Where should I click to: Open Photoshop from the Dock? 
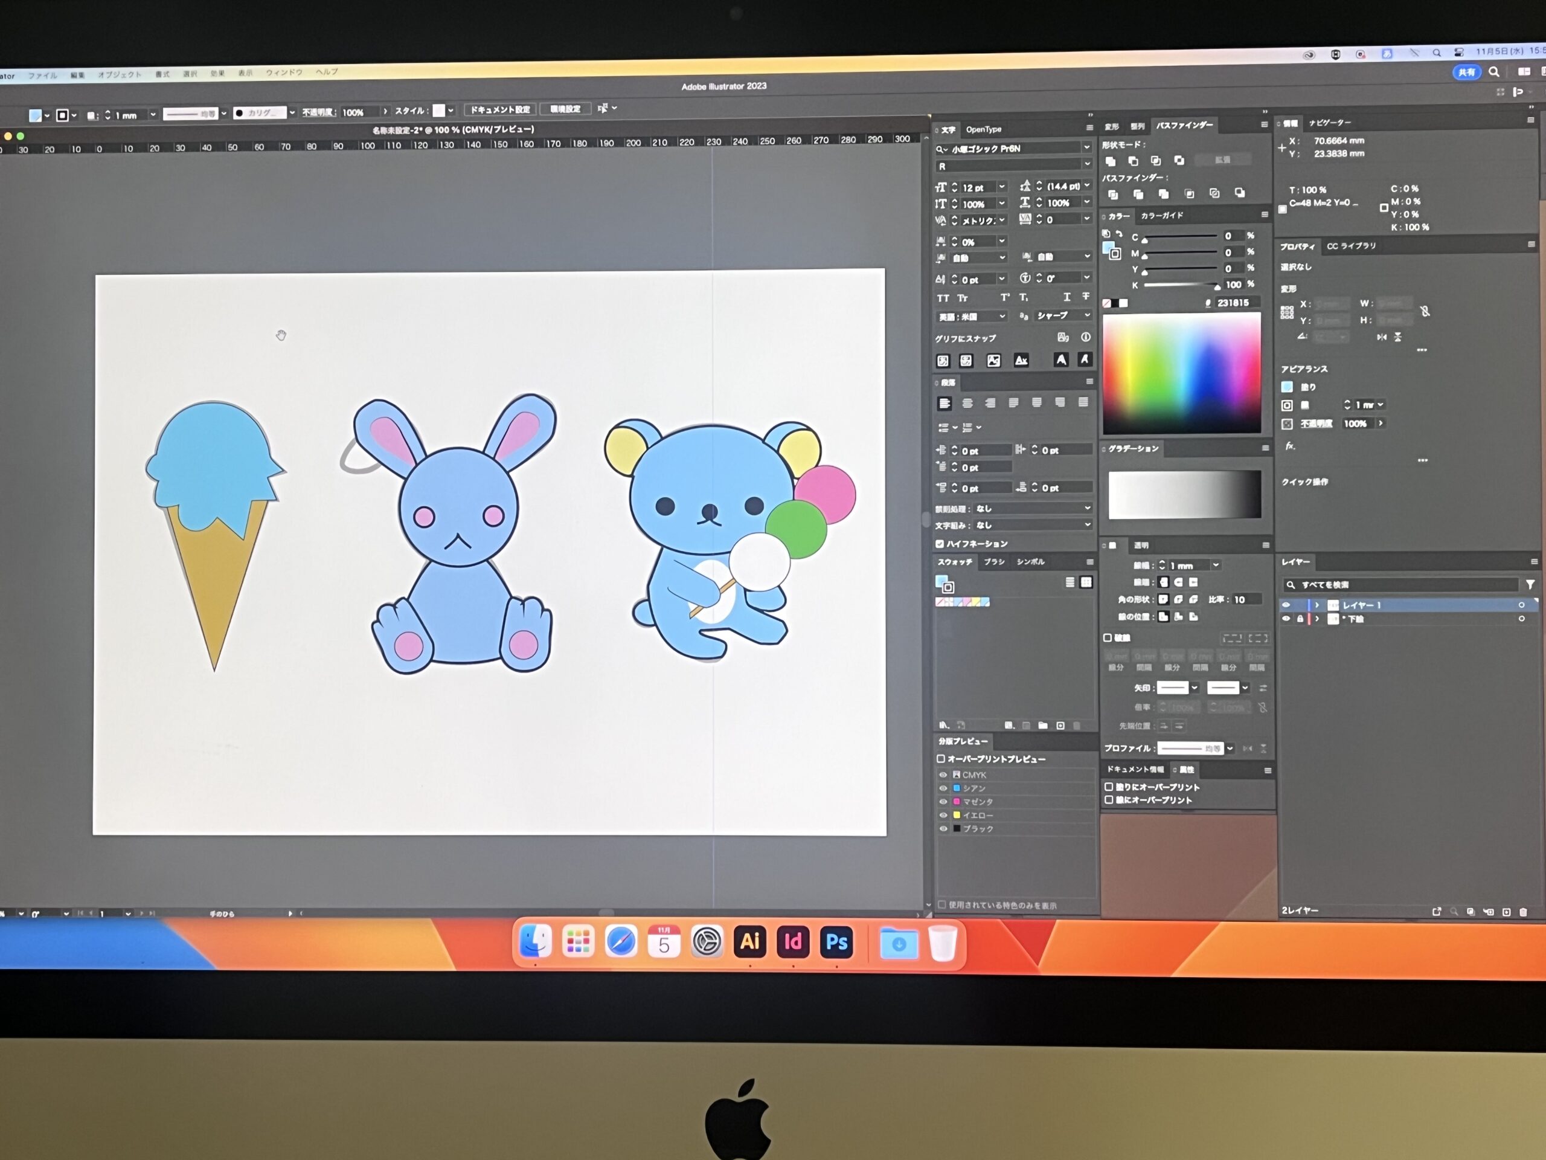pyautogui.click(x=836, y=942)
